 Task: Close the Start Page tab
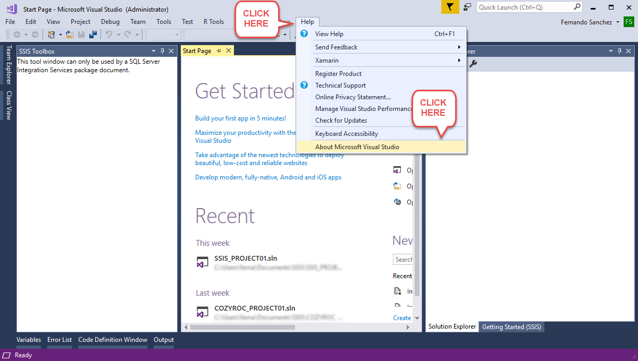click(229, 50)
